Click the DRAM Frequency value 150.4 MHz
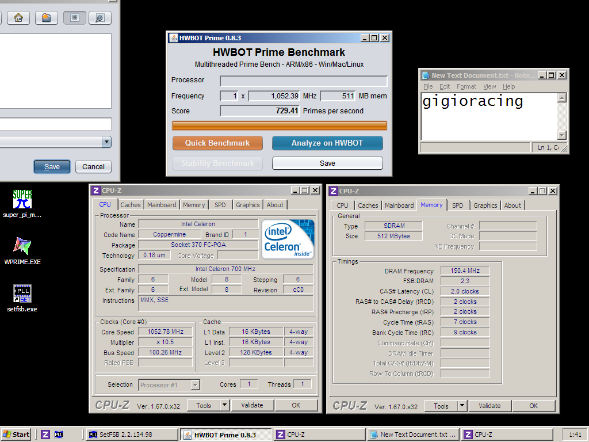Screen dimensions: 589x442 pyautogui.click(x=465, y=270)
